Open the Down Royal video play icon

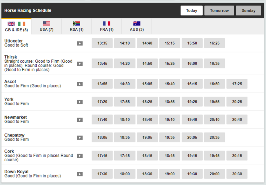(80, 174)
